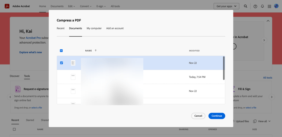Click the Continue button

(217, 116)
